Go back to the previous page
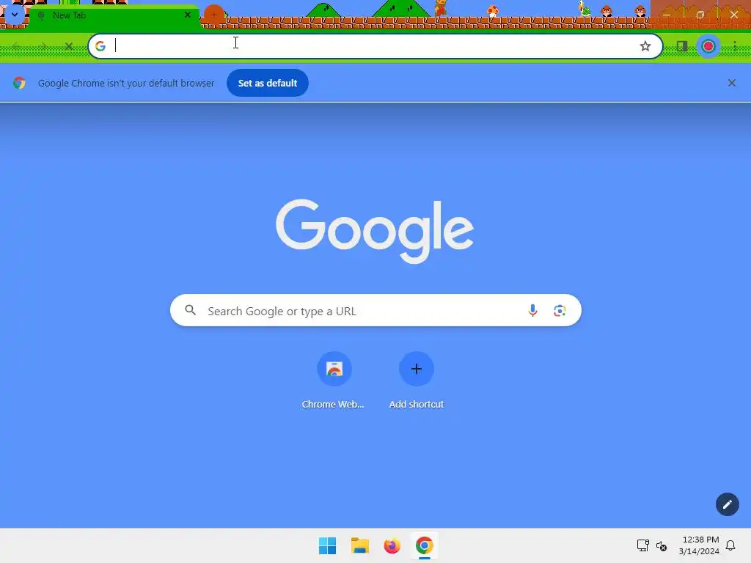 (x=16, y=46)
